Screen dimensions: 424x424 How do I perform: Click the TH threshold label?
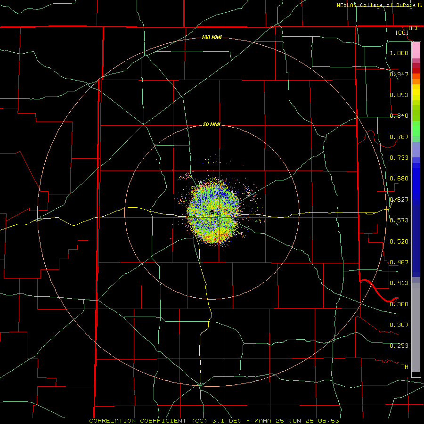click(405, 367)
